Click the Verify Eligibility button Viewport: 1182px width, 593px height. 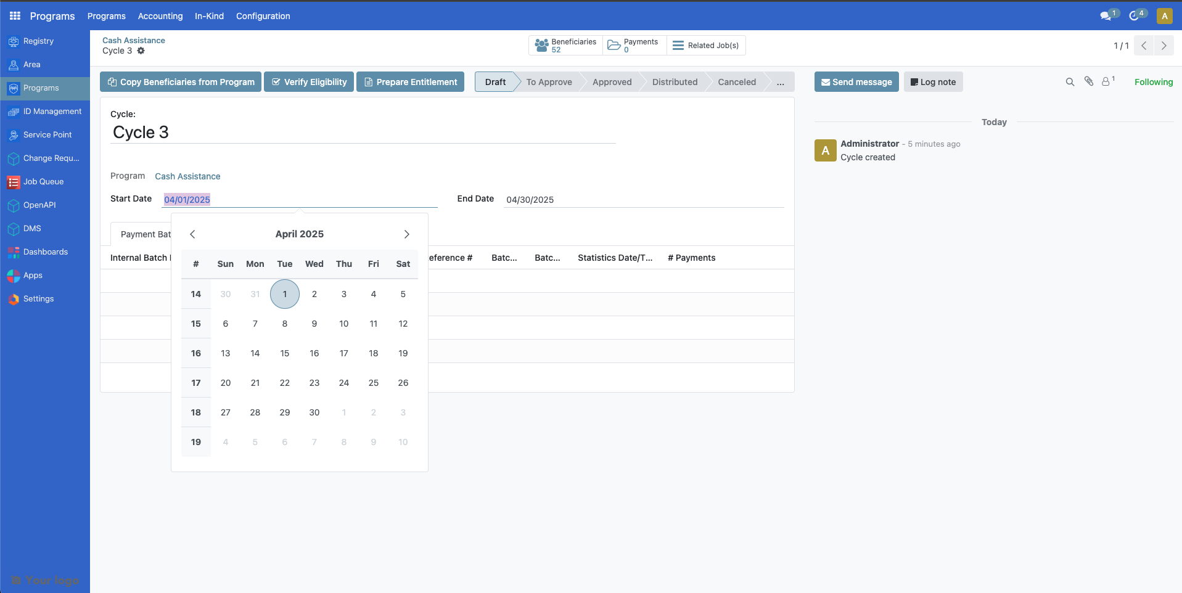[x=308, y=81]
